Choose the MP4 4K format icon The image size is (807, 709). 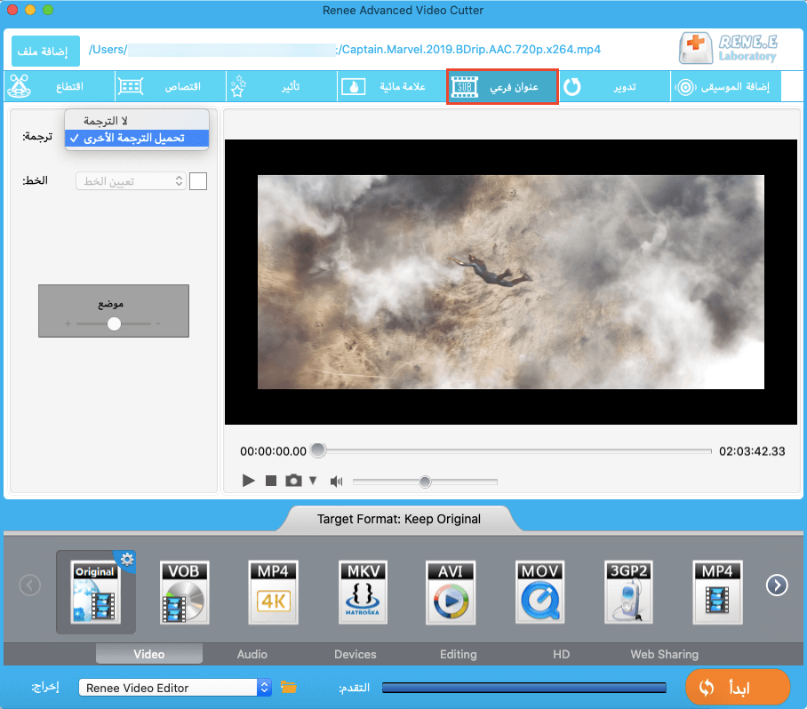273,592
